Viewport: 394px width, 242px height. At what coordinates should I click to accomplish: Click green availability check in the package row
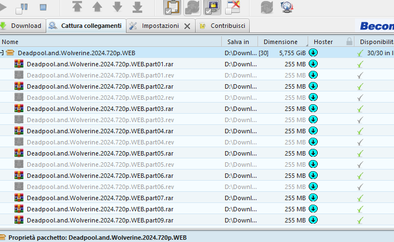(x=360, y=53)
